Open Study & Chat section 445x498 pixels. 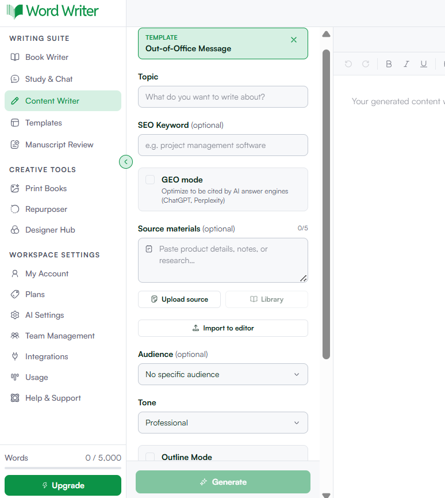pos(63,79)
